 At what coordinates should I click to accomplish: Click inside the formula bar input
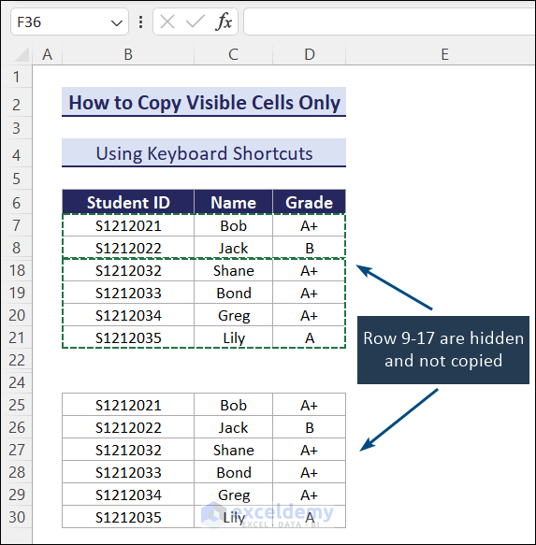(x=389, y=22)
